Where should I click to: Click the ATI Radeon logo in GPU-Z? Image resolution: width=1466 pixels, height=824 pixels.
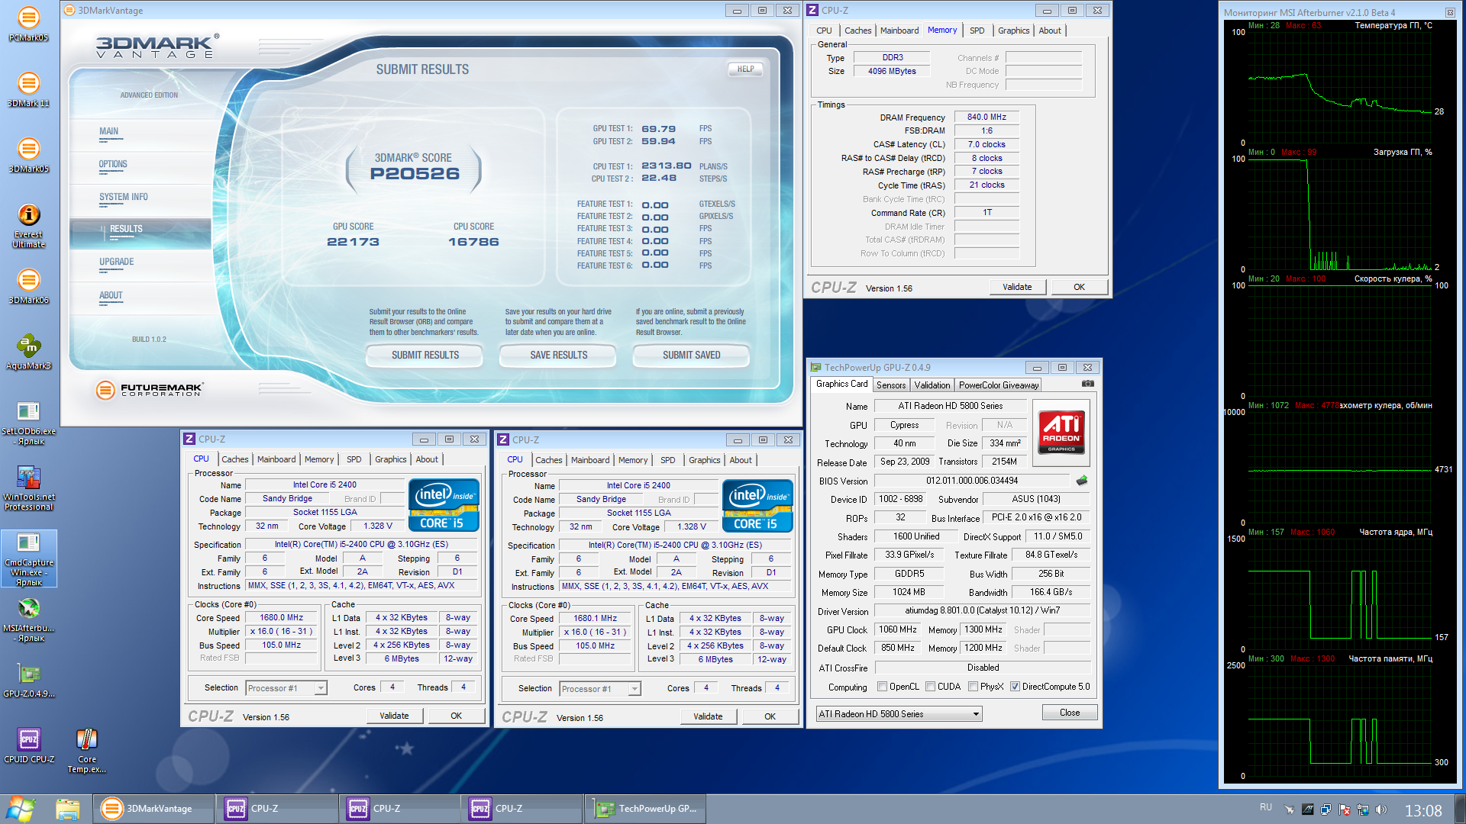(x=1061, y=432)
